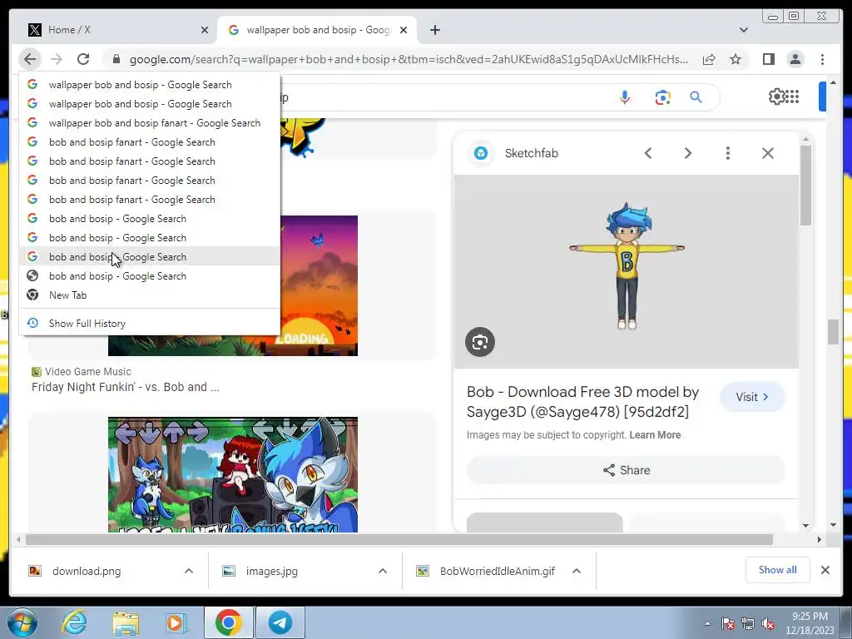
Task: Click the padlock site info icon
Action: [116, 59]
